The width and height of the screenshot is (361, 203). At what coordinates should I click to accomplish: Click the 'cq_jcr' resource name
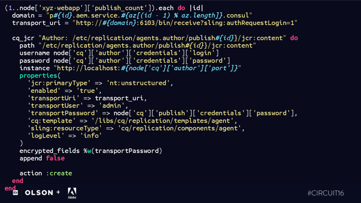click(23, 38)
